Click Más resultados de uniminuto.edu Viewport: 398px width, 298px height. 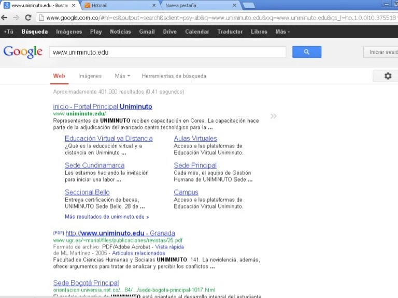[107, 217]
